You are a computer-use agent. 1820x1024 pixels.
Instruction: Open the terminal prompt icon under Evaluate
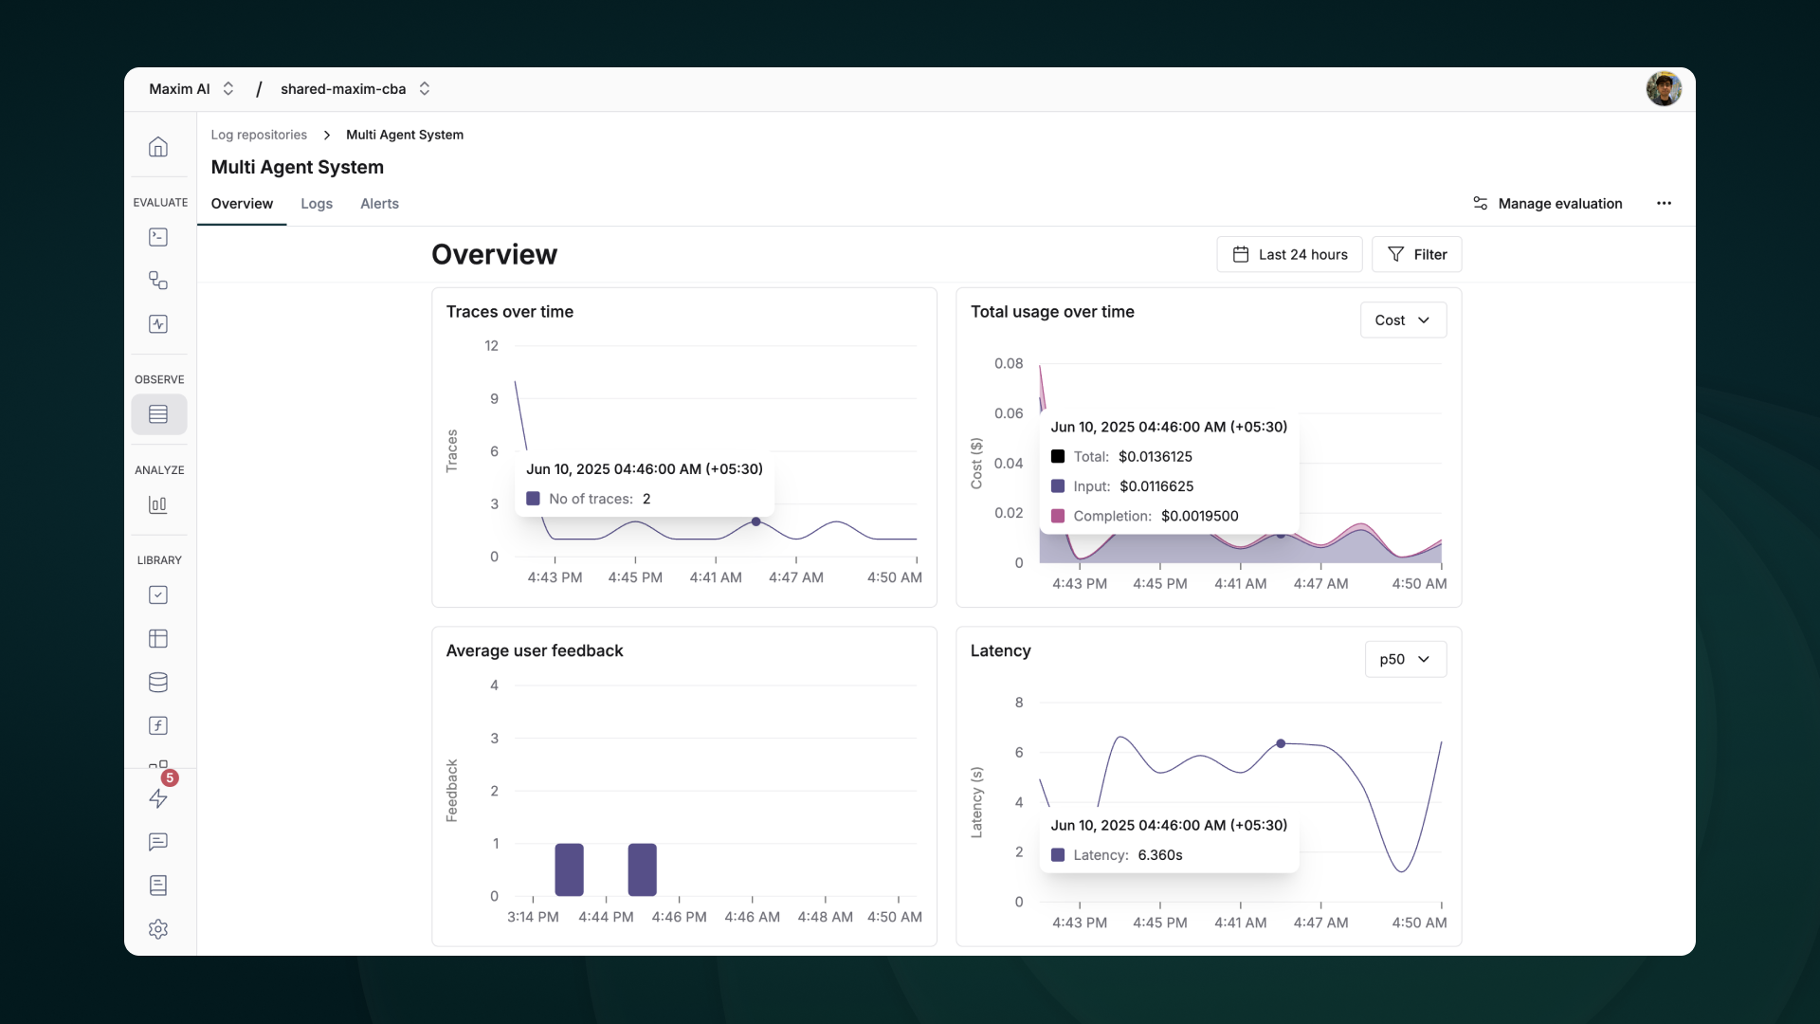158,237
